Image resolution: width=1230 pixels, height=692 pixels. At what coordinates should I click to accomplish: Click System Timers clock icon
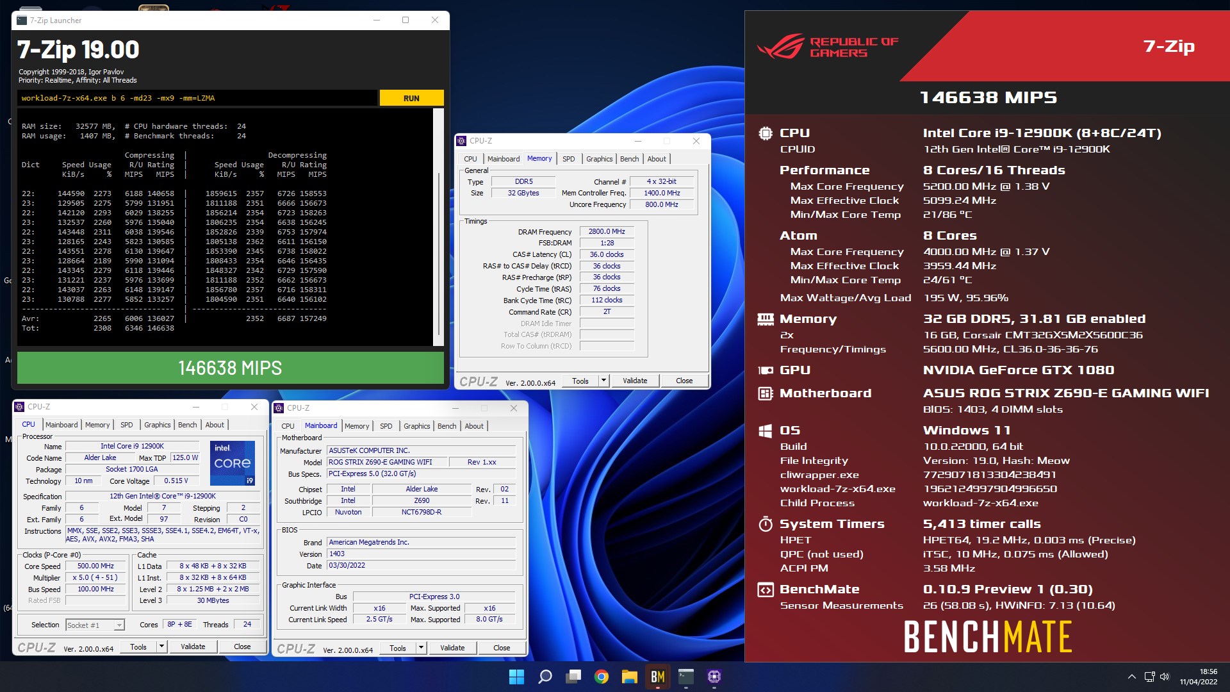pos(765,524)
